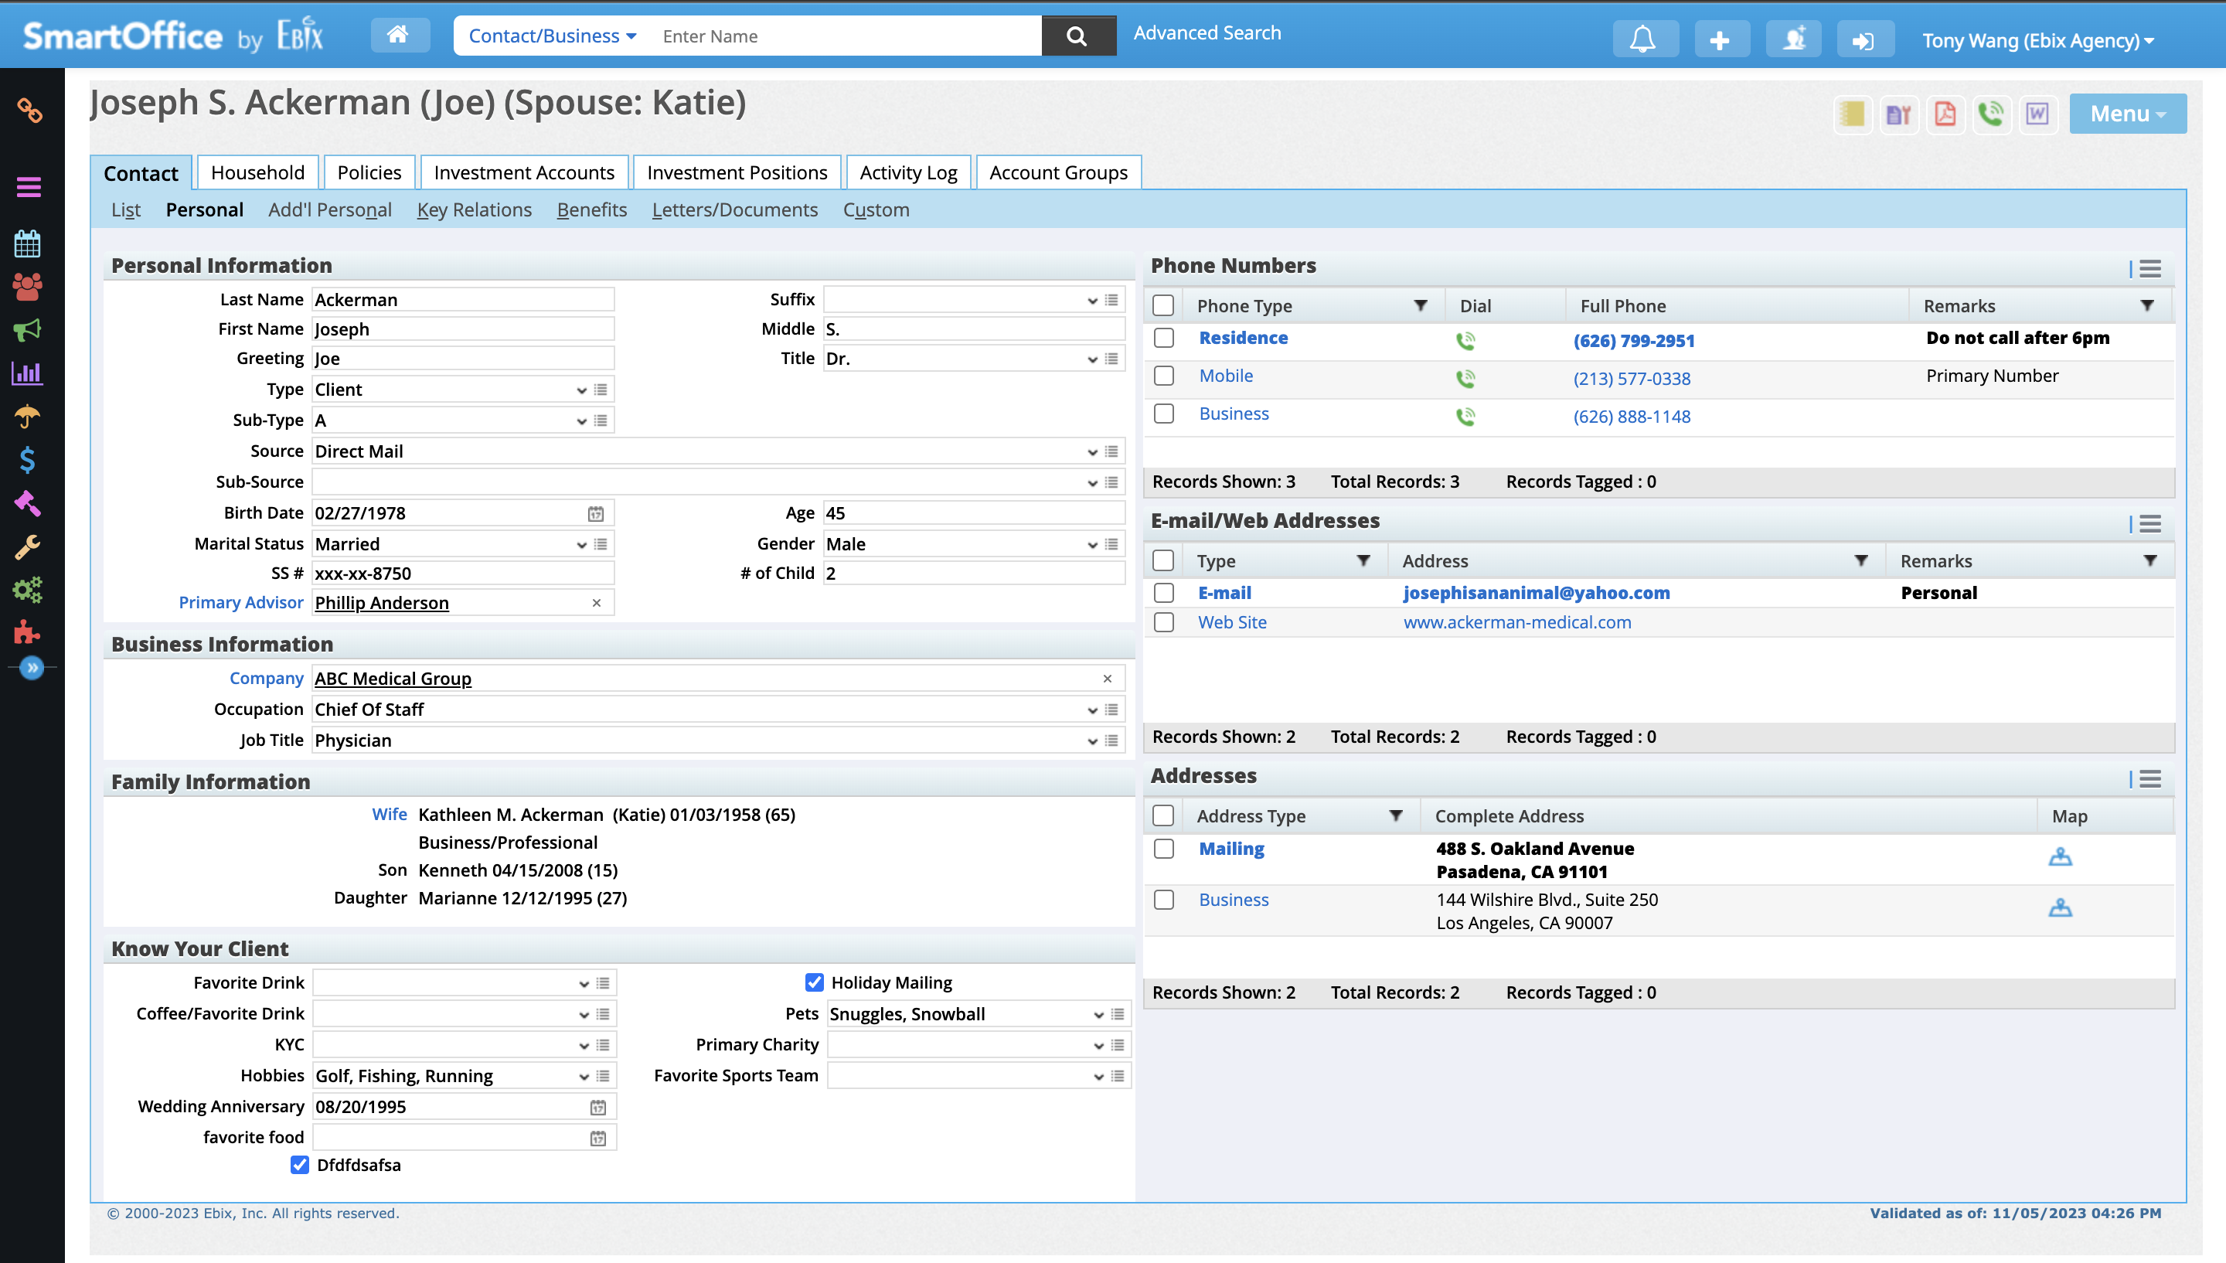Click the Advanced Search link
The image size is (2226, 1263).
click(x=1207, y=32)
